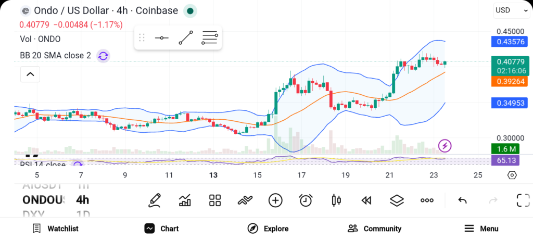
Task: Click the Ondo symbol logo
Action: click(25, 11)
